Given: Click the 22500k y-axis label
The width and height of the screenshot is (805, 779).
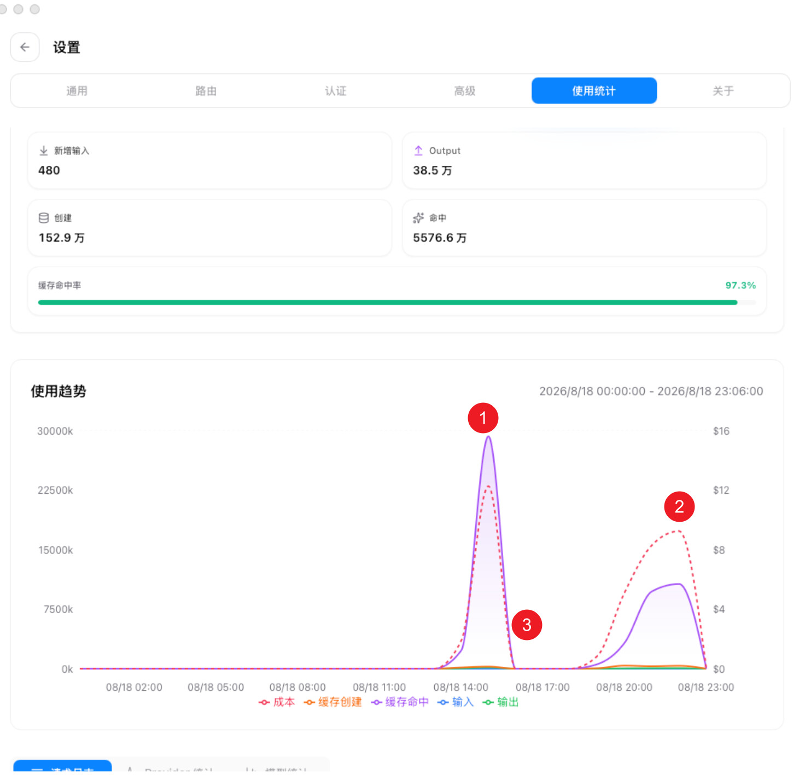Looking at the screenshot, I should (x=55, y=490).
